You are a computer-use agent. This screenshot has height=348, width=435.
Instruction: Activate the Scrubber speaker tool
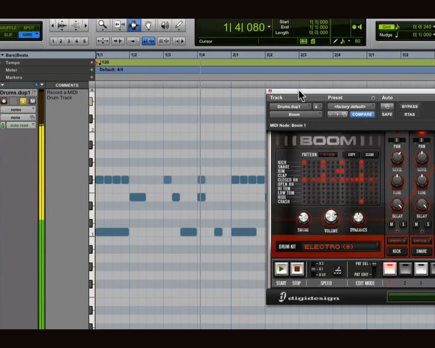[x=164, y=26]
